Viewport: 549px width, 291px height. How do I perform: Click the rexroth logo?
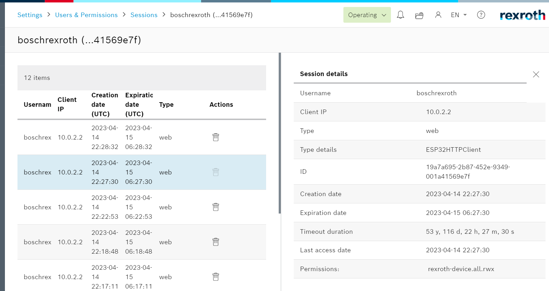coord(522,15)
